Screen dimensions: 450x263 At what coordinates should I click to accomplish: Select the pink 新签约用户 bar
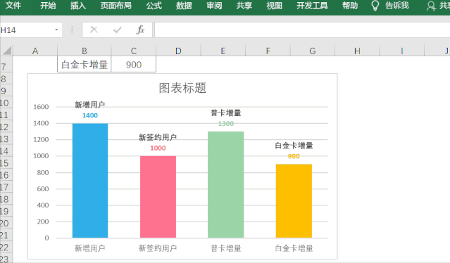pos(158,197)
